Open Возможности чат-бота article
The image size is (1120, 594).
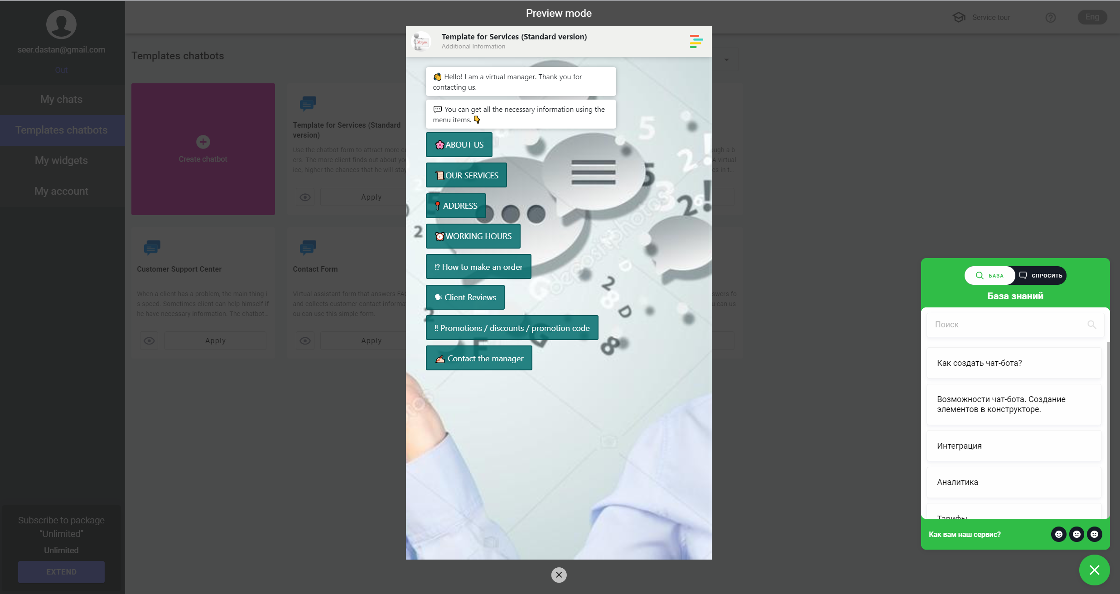[1014, 404]
